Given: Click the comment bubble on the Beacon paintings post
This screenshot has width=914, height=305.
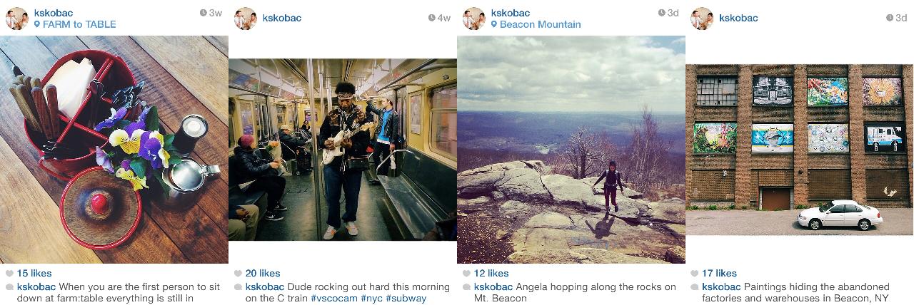Looking at the screenshot, I should pyautogui.click(x=695, y=287).
